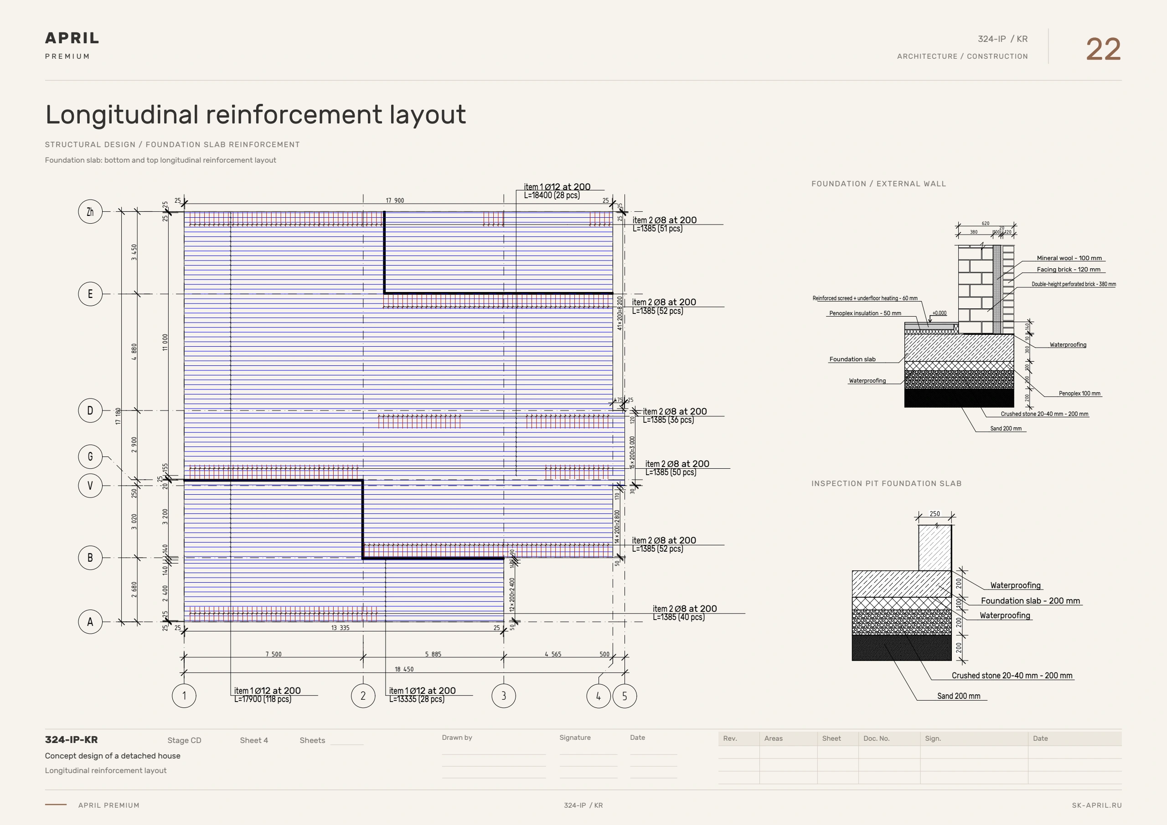
Task: Click the 'SK-APRIL.RU' footer text
Action: (1096, 805)
